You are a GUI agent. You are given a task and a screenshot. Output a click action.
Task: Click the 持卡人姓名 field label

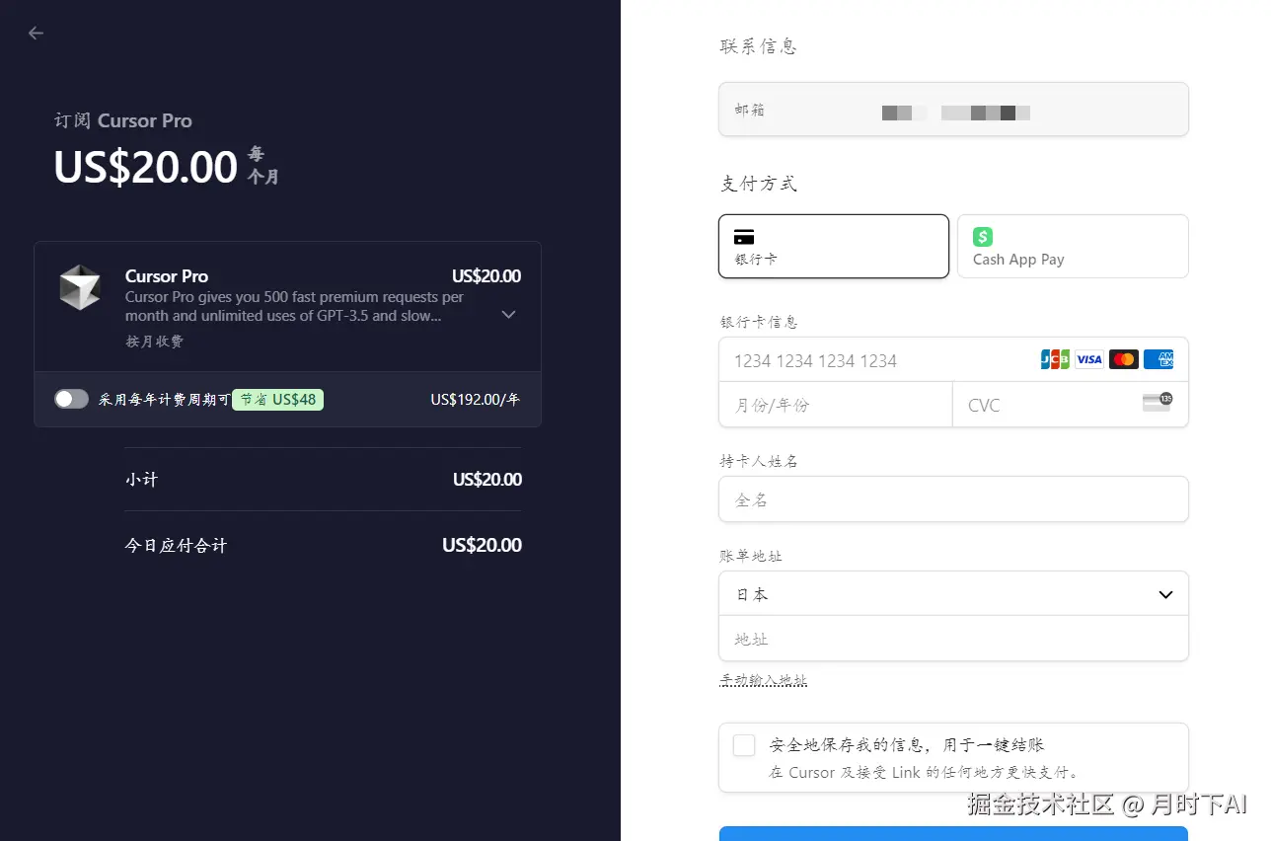(759, 461)
